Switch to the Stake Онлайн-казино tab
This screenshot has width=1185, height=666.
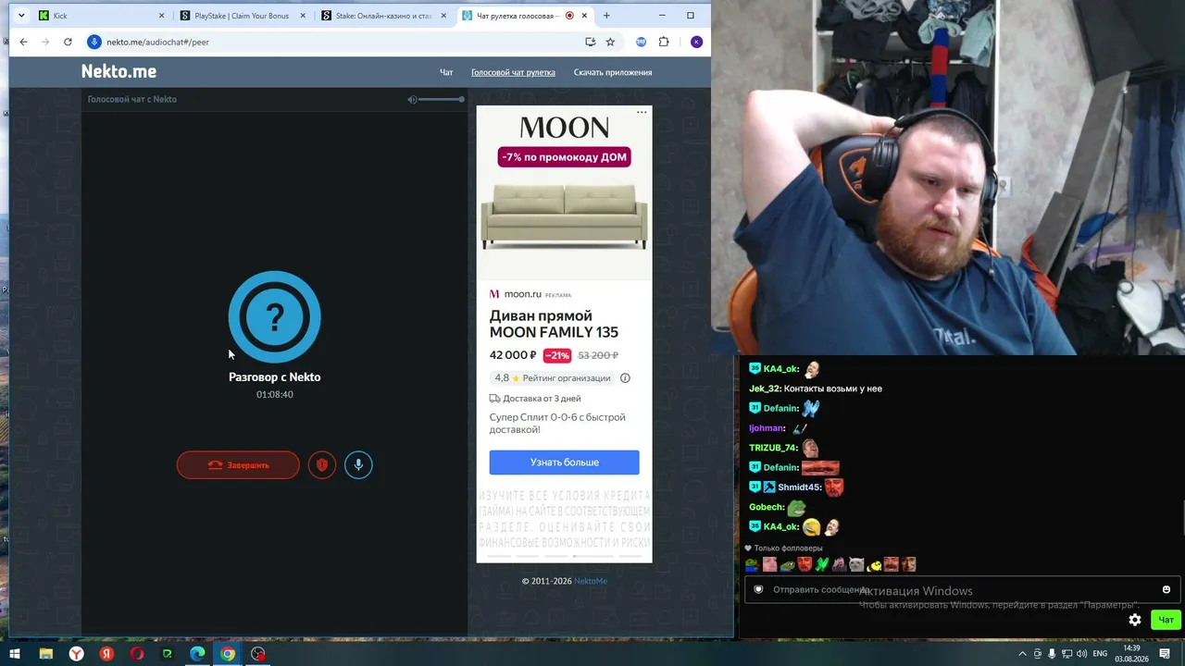(382, 16)
